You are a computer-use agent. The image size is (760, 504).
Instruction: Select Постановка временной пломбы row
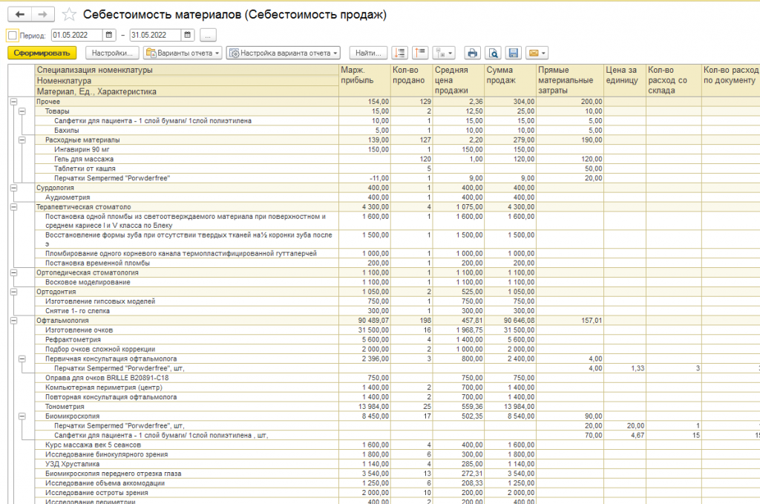[186, 264]
